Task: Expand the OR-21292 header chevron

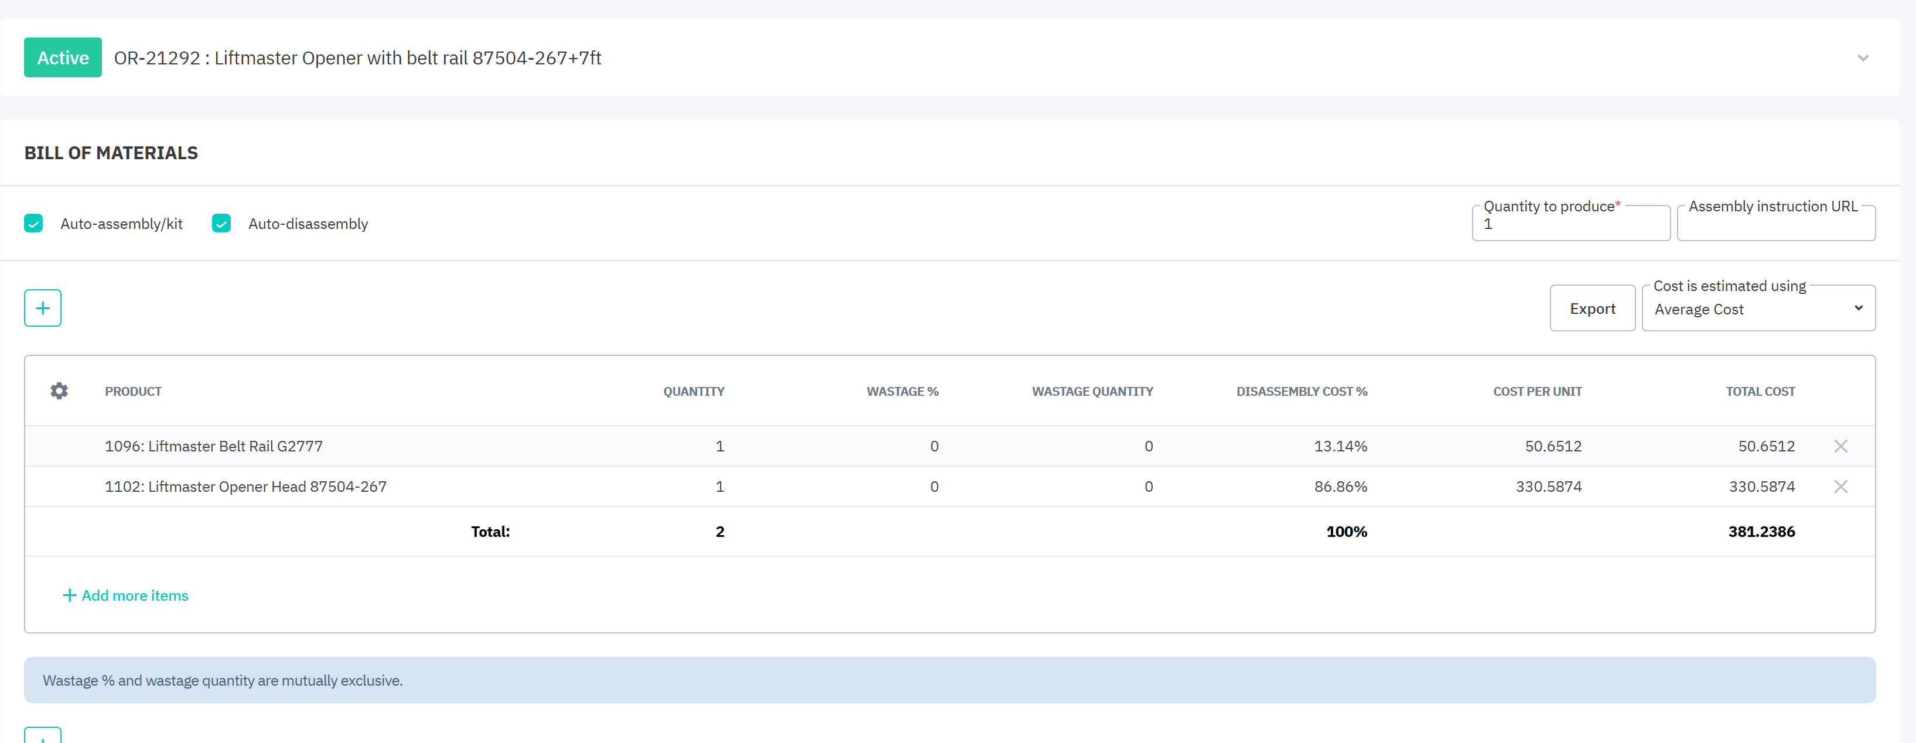Action: pyautogui.click(x=1863, y=58)
